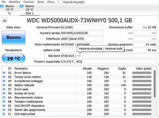
Task: Open the ? help menu
Action: point(58,2)
